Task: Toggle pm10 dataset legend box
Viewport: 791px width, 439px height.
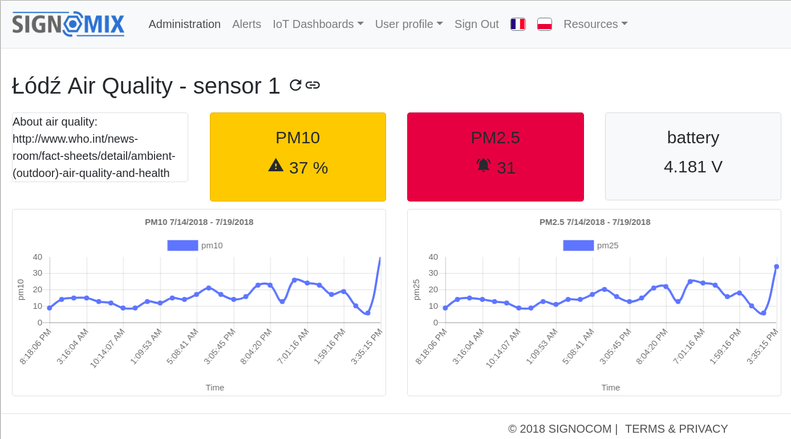Action: (182, 245)
